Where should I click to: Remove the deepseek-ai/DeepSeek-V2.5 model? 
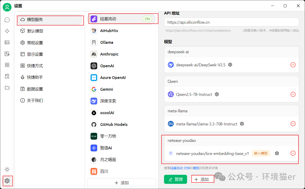point(293,65)
